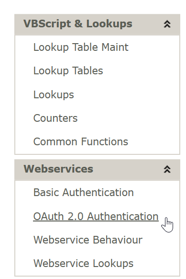Select the Common Functions entry
Viewport: 186px width, 279px height.
click(81, 141)
